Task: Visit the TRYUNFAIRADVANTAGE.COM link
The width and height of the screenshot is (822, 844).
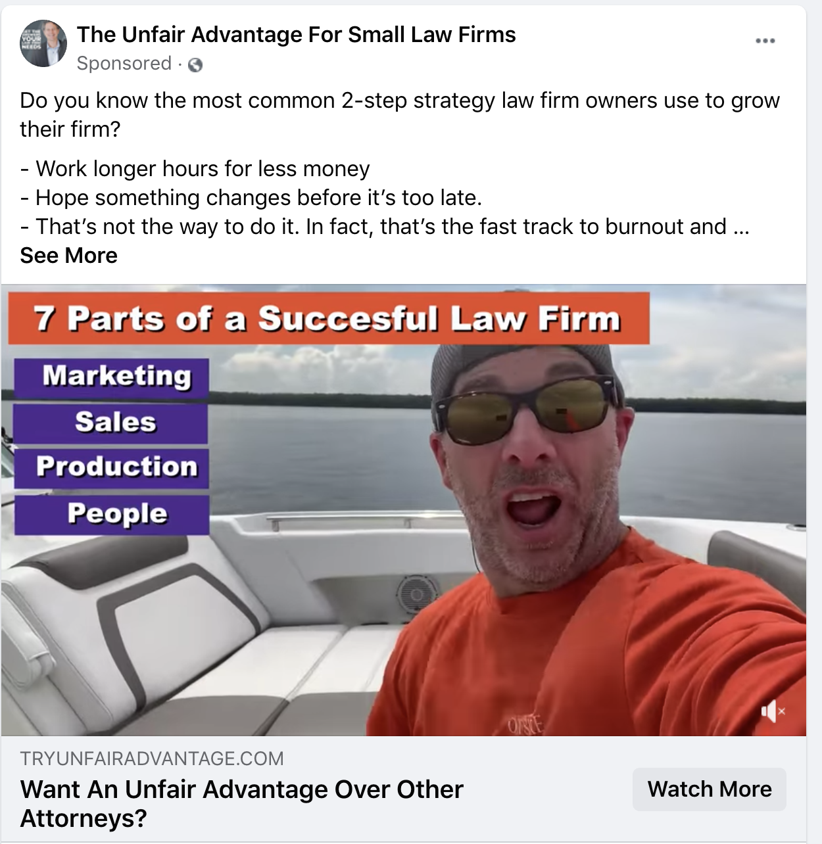Action: point(152,759)
